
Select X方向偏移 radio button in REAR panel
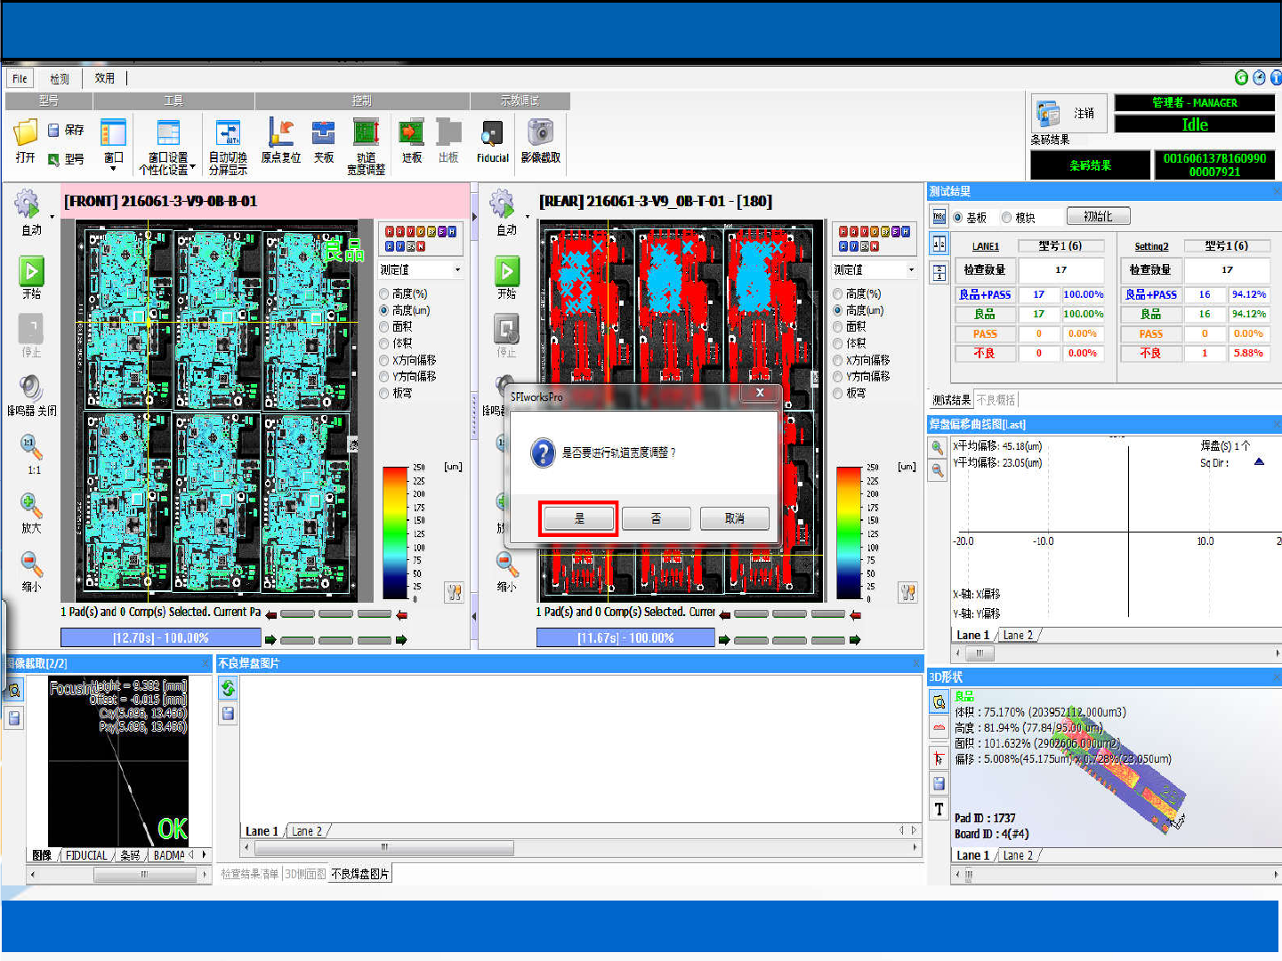click(838, 360)
